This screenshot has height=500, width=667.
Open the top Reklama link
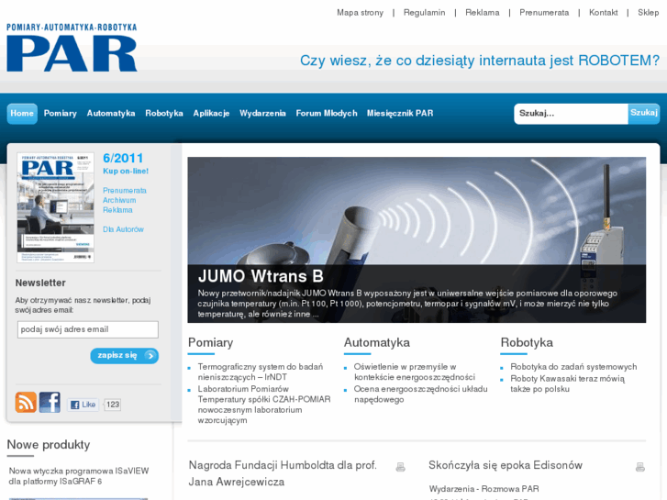483,13
